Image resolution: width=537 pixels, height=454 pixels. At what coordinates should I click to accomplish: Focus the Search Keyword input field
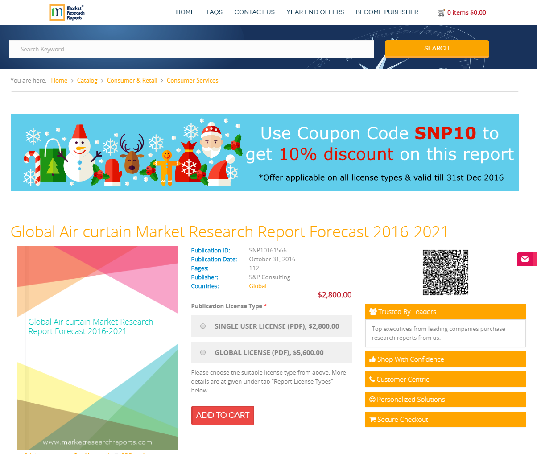click(191, 49)
